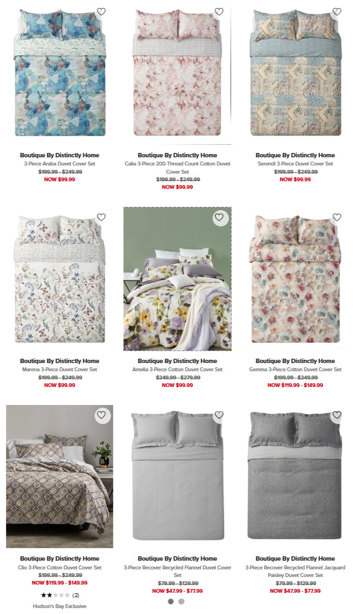Save Amelia Cotton Duvet Cover via heart icon
356x614 pixels.
click(219, 217)
